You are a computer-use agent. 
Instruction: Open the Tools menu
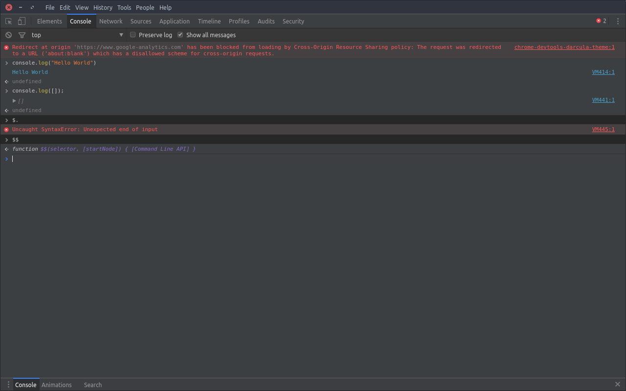point(124,7)
